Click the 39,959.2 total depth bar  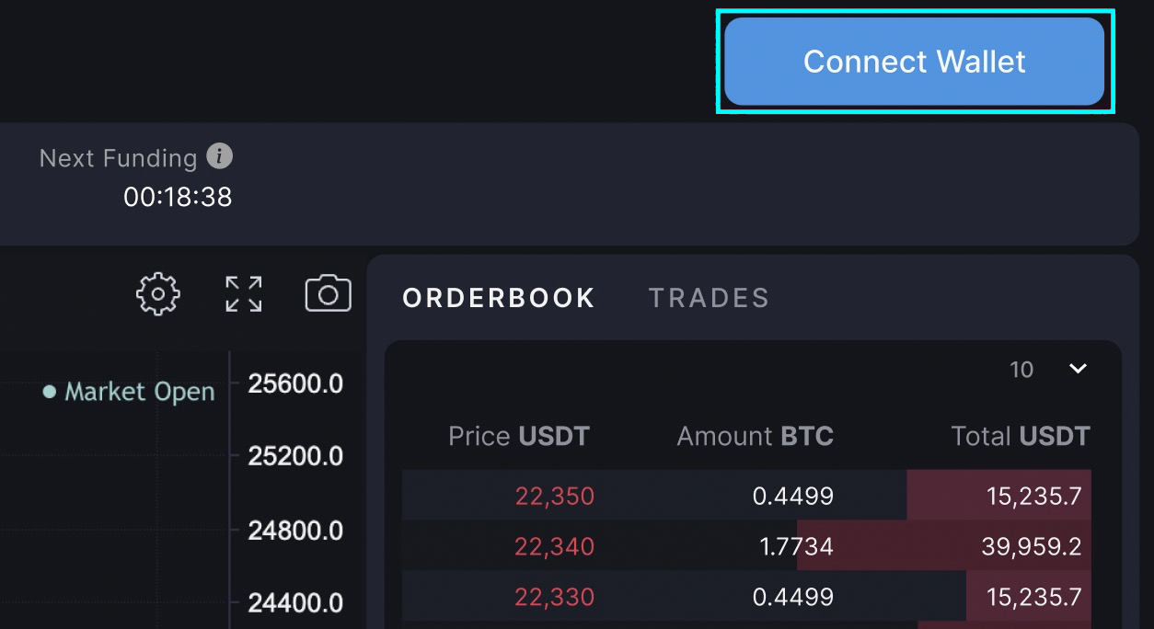pyautogui.click(x=944, y=547)
